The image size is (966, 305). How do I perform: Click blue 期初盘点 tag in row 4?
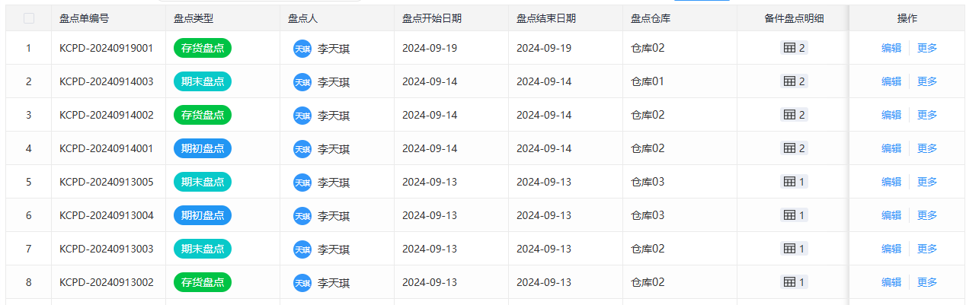pyautogui.click(x=203, y=148)
